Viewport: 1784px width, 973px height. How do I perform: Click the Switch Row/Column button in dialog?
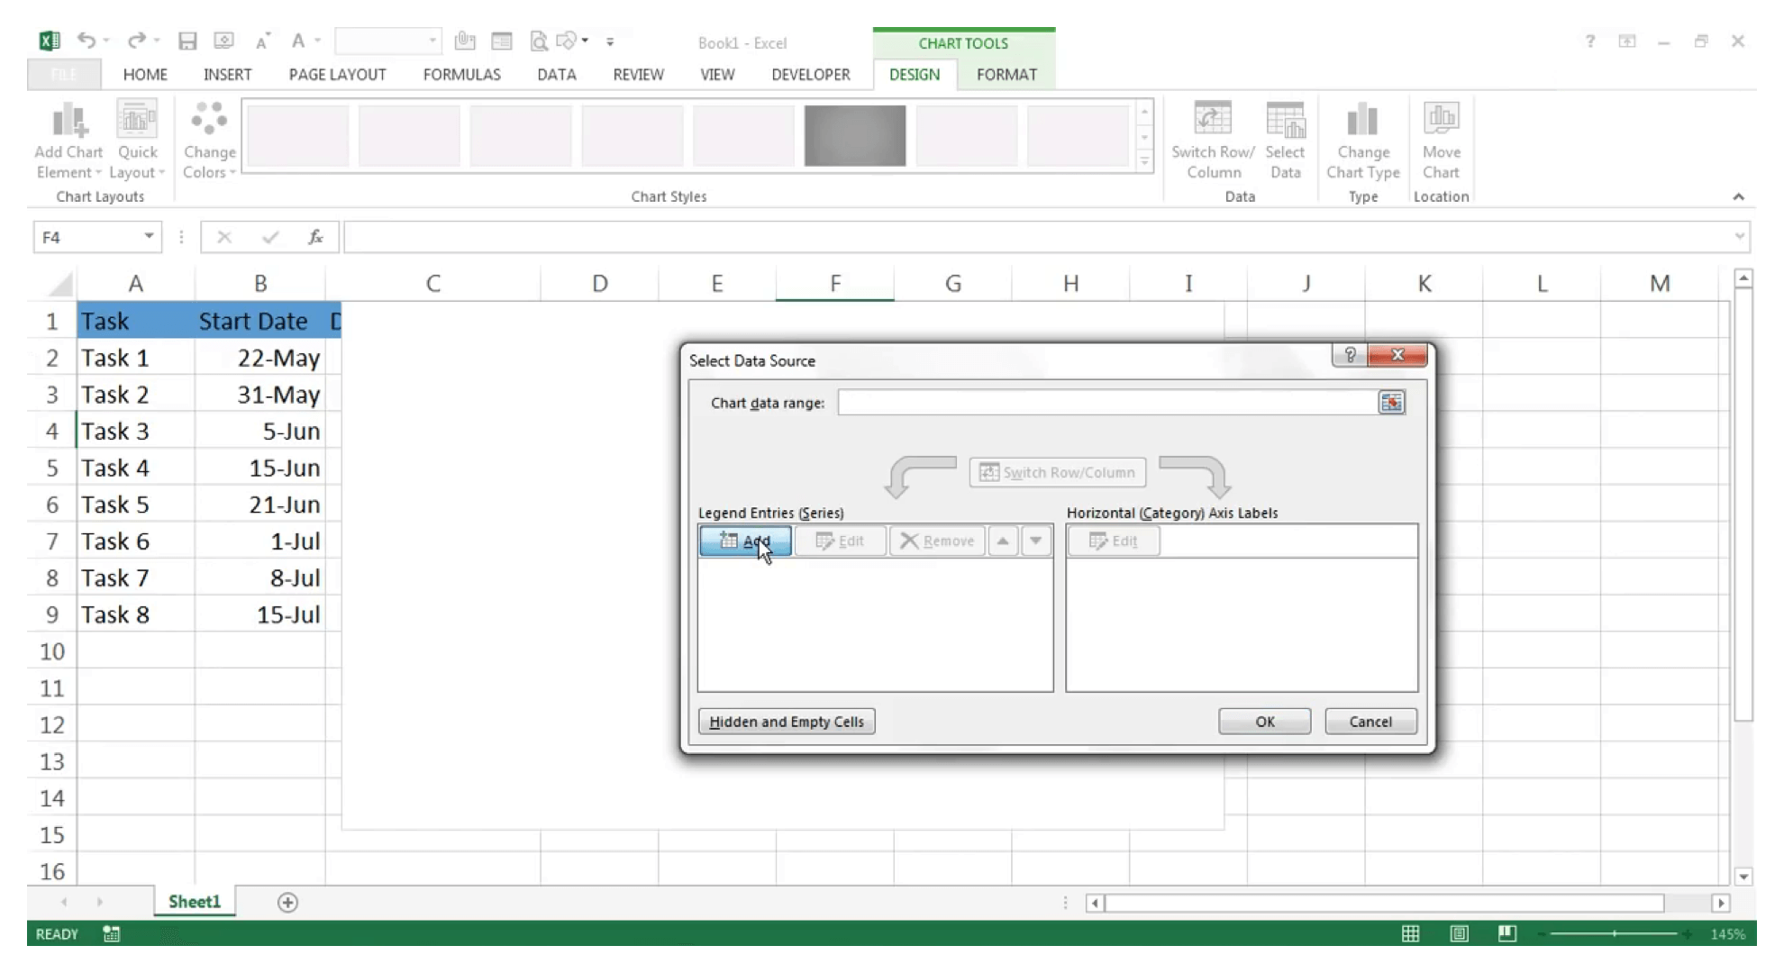click(1057, 471)
